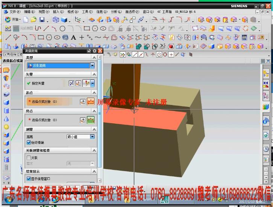Click the measure dialog vertical scrollbar
Screen dimensions: 273x207
tap(100, 113)
